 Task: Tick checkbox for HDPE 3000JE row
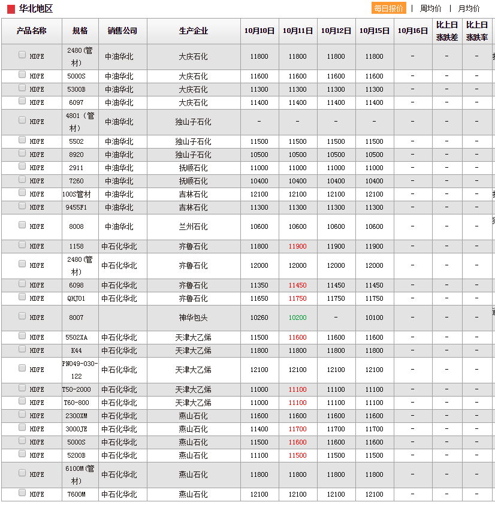tap(22, 427)
